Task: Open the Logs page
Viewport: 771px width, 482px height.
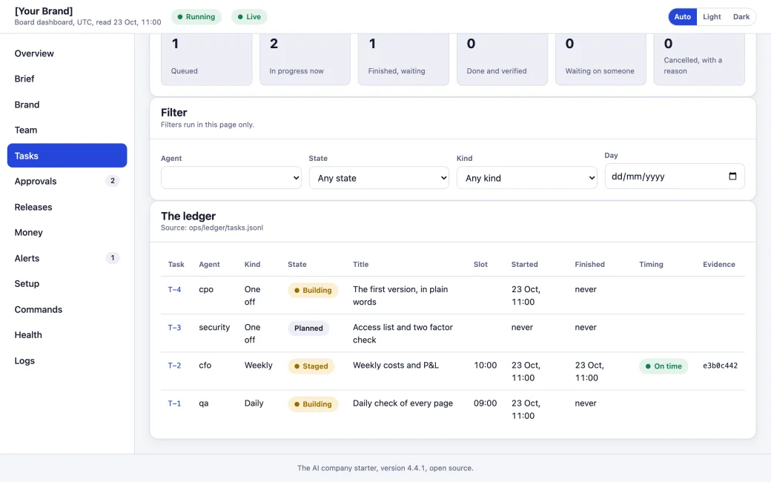Action: pos(67,360)
